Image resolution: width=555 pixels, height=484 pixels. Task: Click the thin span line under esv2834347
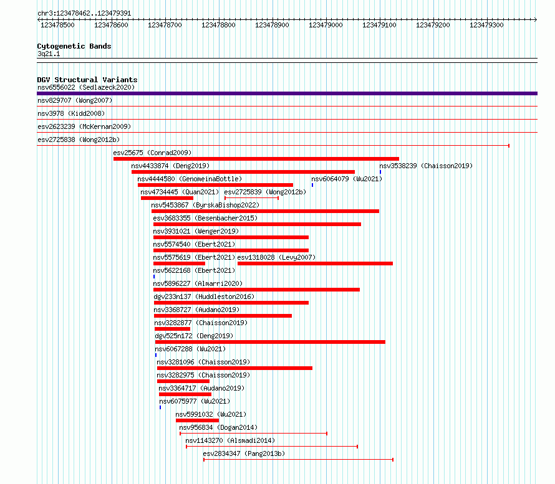pos(298,460)
